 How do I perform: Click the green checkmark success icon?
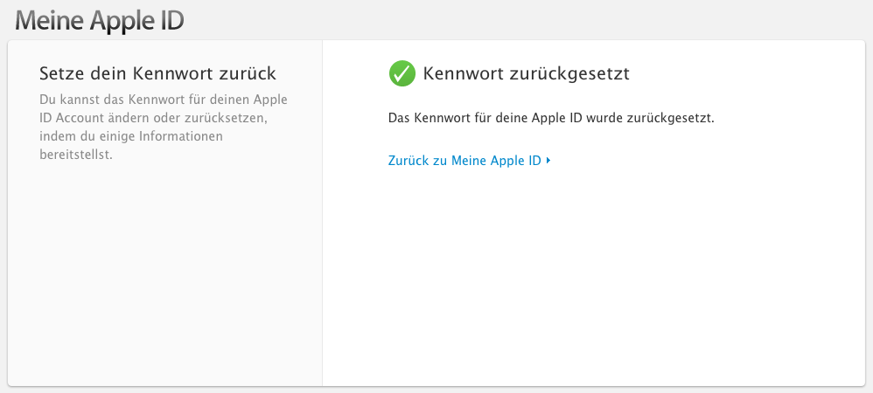point(402,73)
